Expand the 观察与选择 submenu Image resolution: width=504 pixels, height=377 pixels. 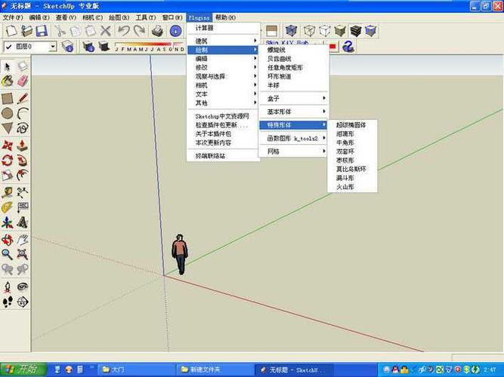click(224, 76)
